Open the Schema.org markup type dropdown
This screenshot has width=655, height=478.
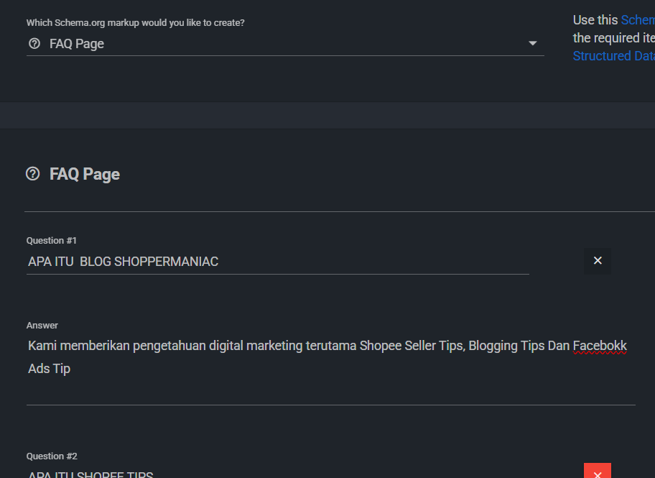pyautogui.click(x=285, y=44)
